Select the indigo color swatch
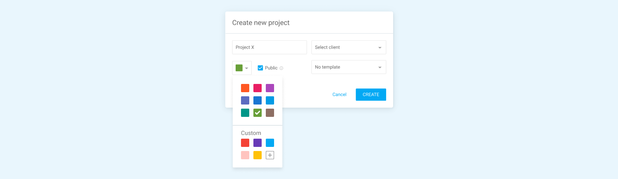The height and width of the screenshot is (179, 618). click(x=245, y=100)
